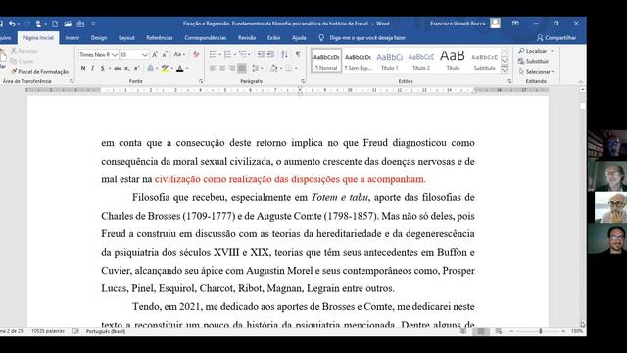Apply the Título 2 style

tap(421, 61)
